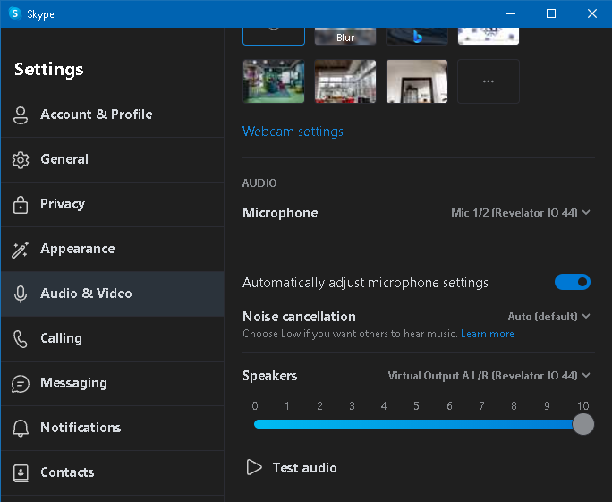Maximize the Skype window

click(551, 13)
